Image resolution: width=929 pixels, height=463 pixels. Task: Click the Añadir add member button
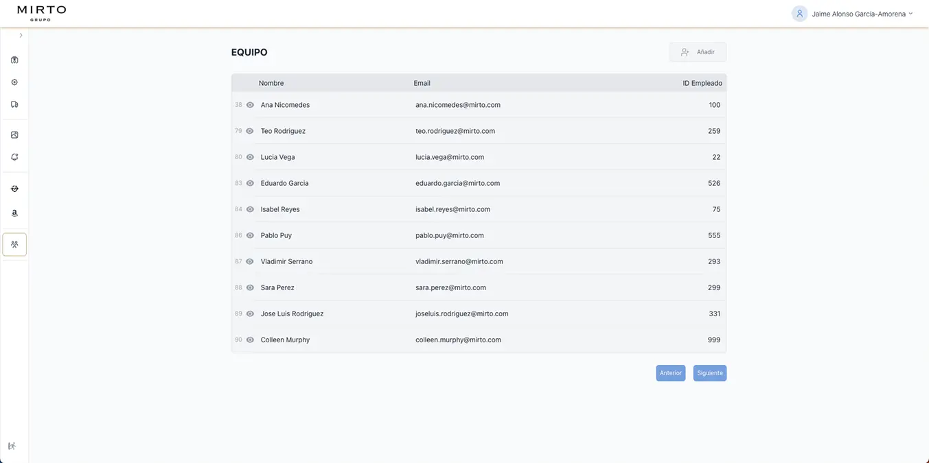tap(698, 52)
